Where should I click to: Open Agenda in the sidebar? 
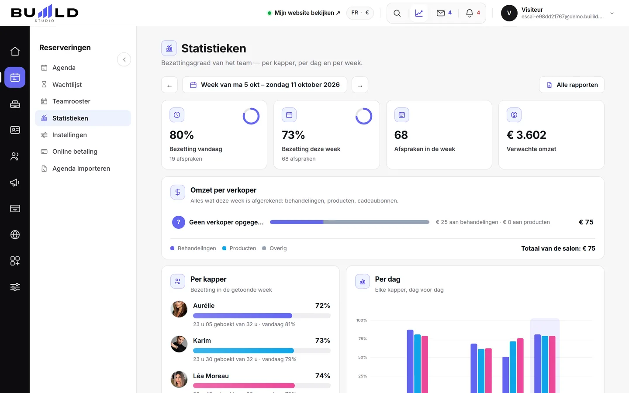pos(83,68)
